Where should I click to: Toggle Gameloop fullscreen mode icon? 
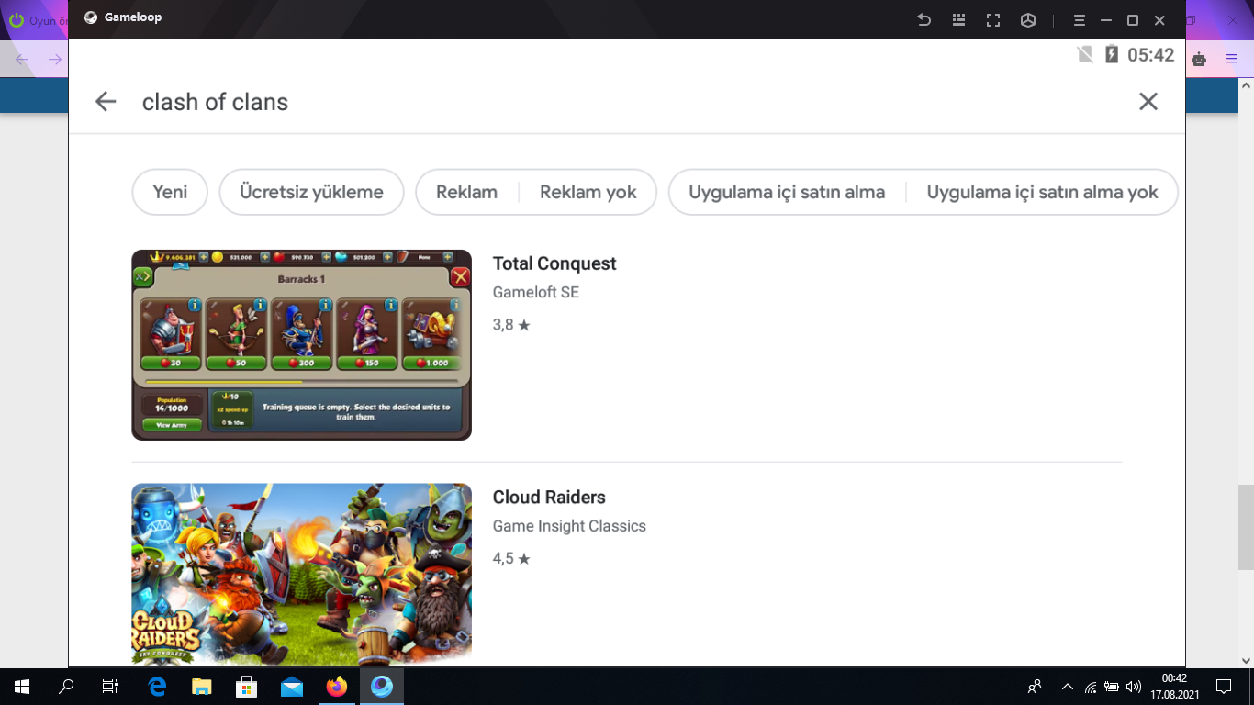coord(992,19)
